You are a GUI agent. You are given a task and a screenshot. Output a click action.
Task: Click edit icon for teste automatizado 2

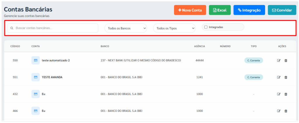[279, 60]
